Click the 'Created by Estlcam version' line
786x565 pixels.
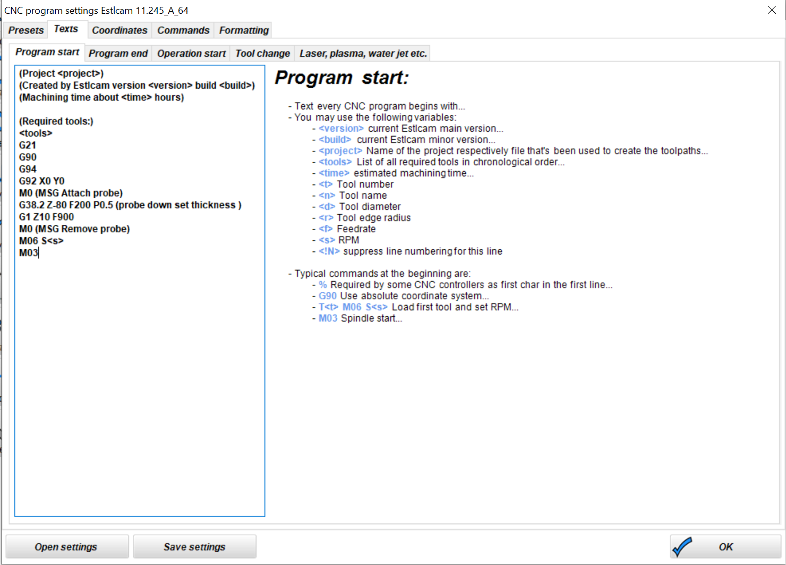point(137,85)
